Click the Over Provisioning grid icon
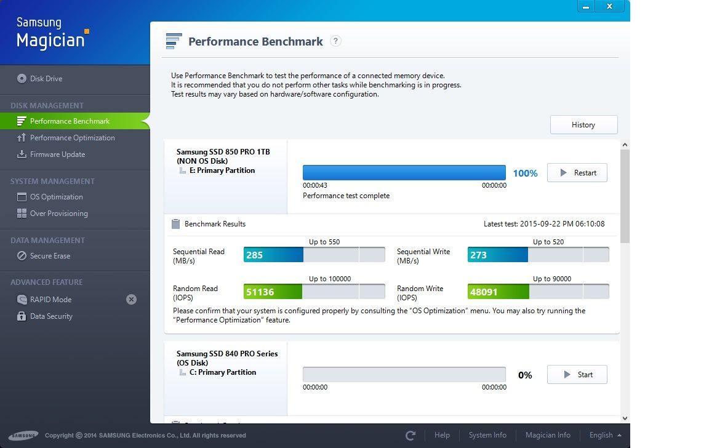The image size is (709, 448). pyautogui.click(x=22, y=214)
